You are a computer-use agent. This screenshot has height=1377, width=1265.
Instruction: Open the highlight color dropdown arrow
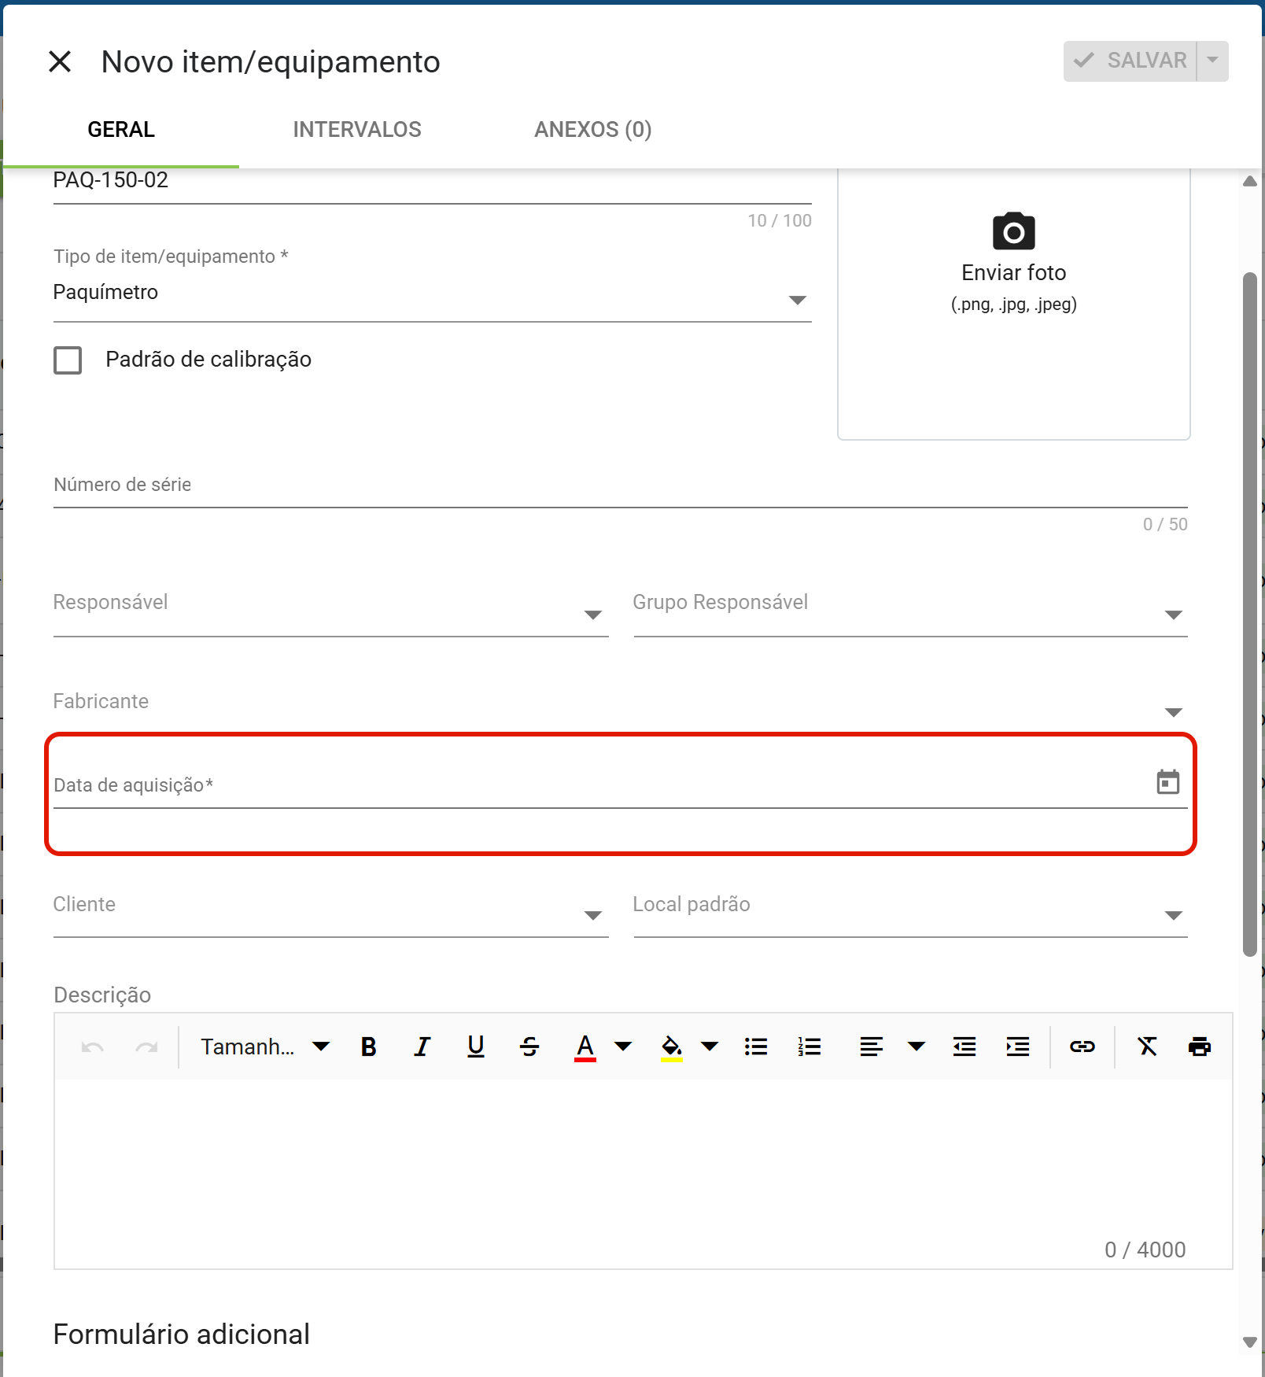coord(710,1047)
